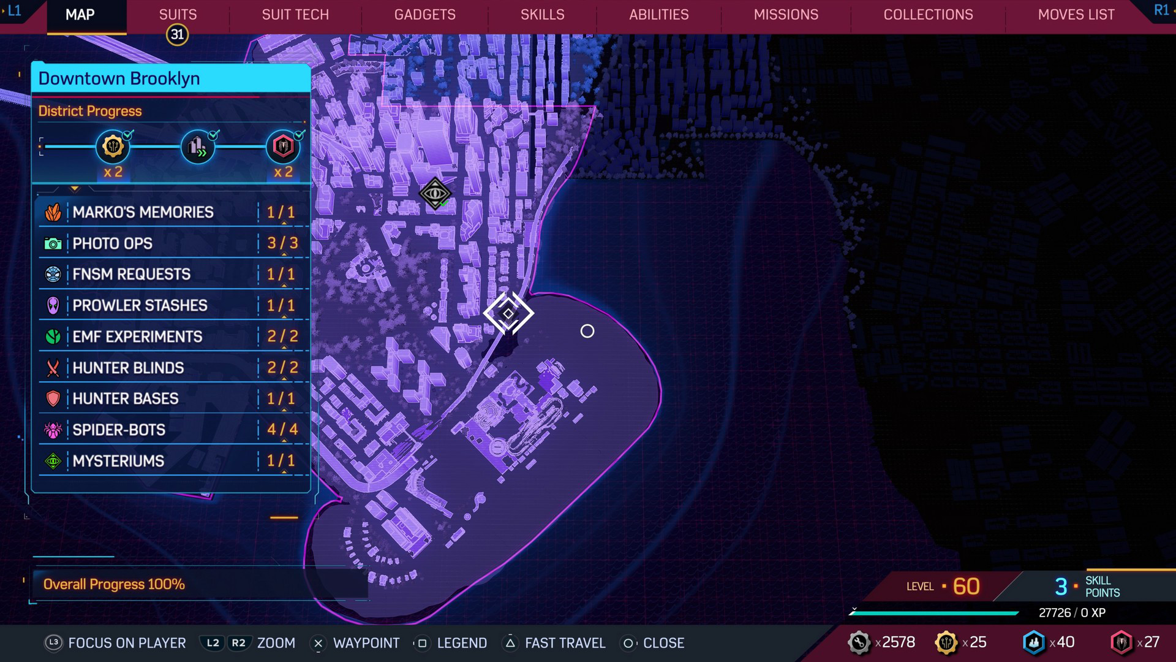1176x662 pixels.
Task: Click the hero tokens icon x27
Action: 1121,642
